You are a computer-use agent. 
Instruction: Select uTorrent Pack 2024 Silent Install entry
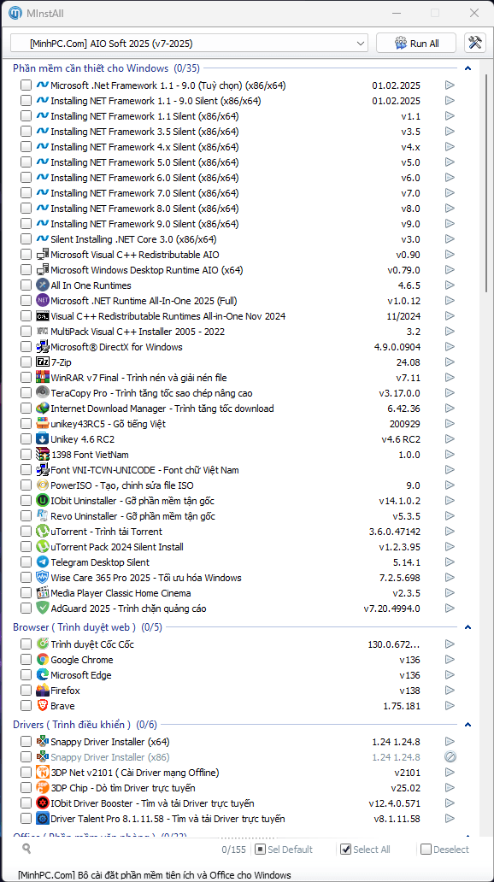click(x=117, y=547)
